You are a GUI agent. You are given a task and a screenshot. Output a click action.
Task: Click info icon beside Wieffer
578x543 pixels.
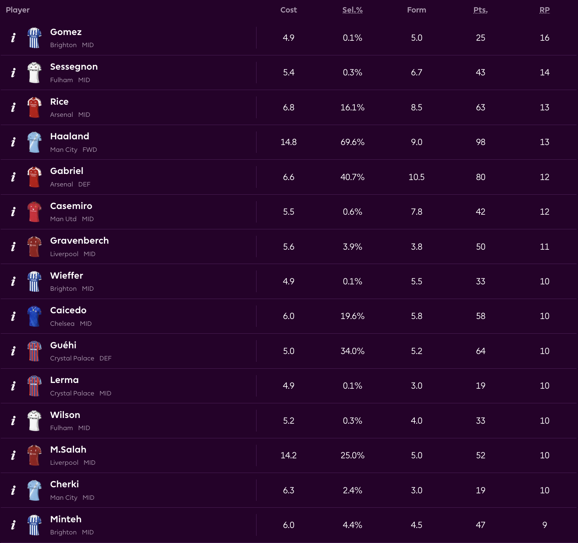[13, 282]
